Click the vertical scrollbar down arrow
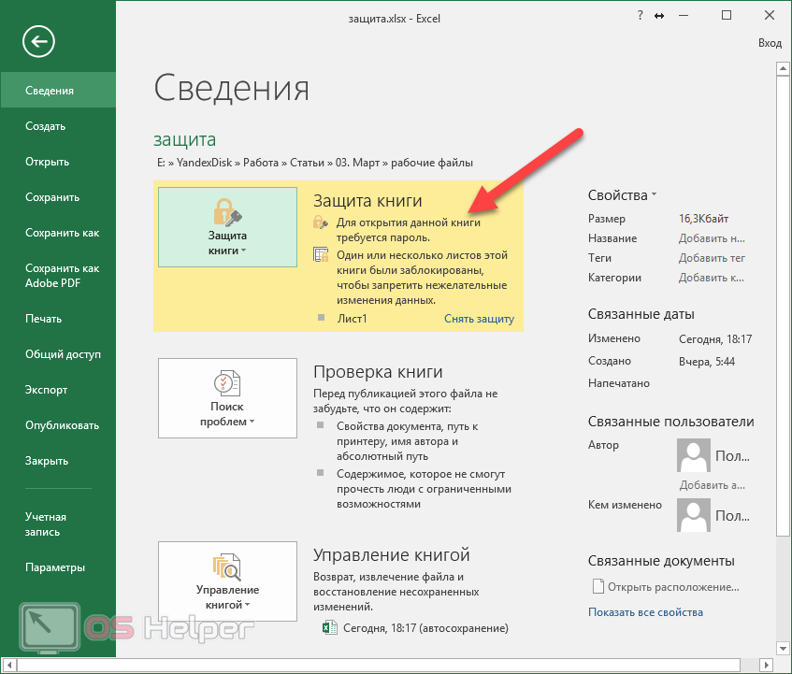The image size is (792, 674). click(x=783, y=648)
